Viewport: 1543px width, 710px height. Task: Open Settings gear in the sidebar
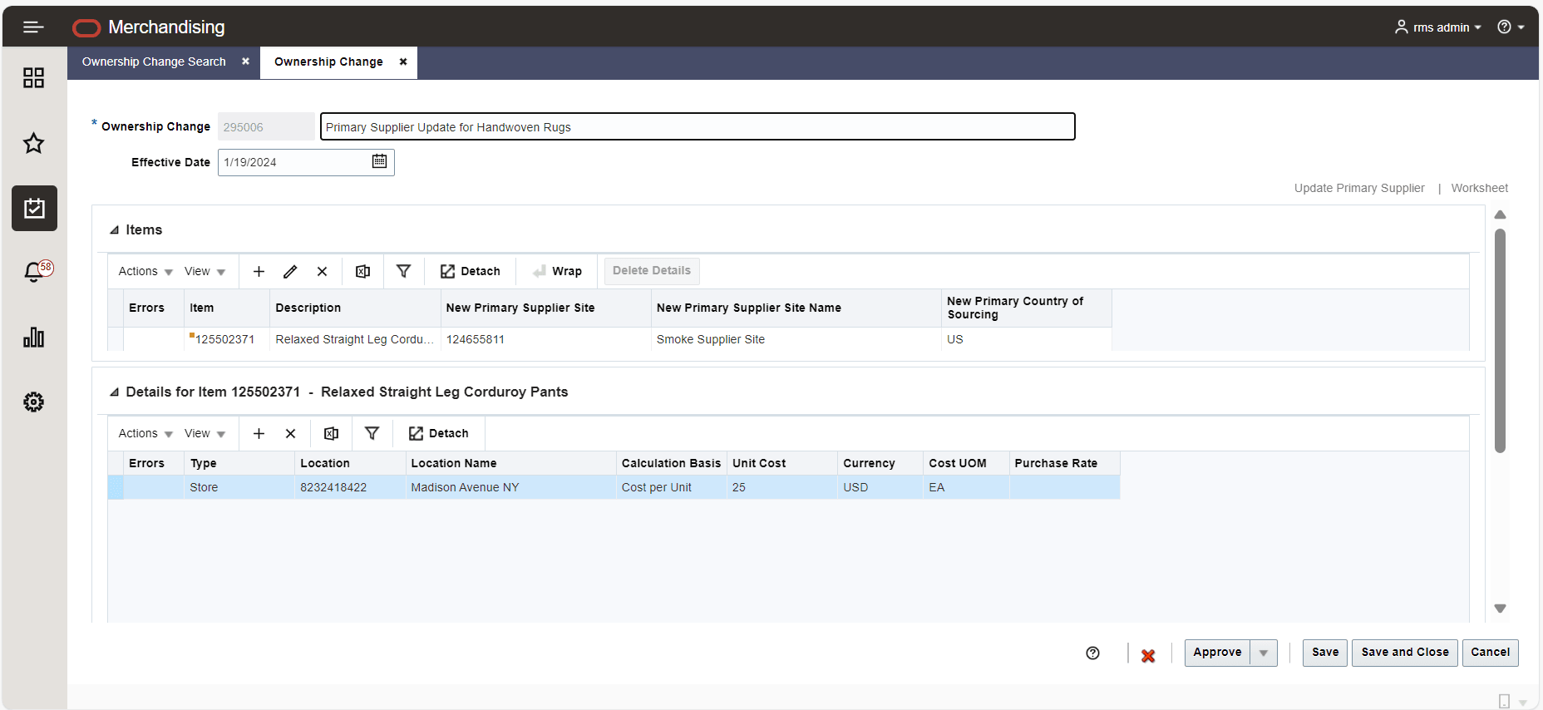33,402
